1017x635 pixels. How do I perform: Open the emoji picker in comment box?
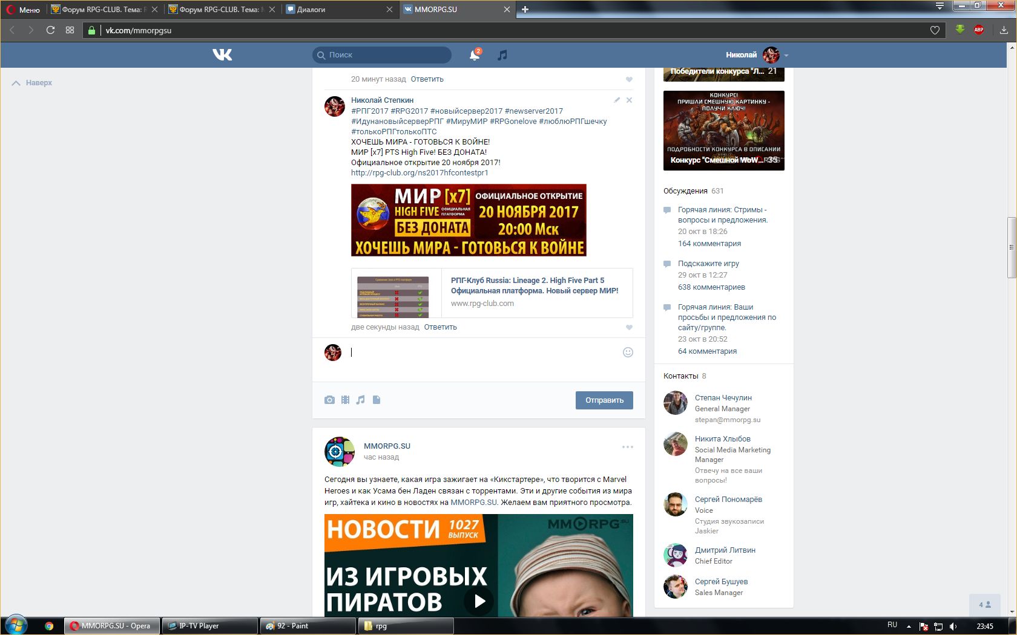(628, 352)
